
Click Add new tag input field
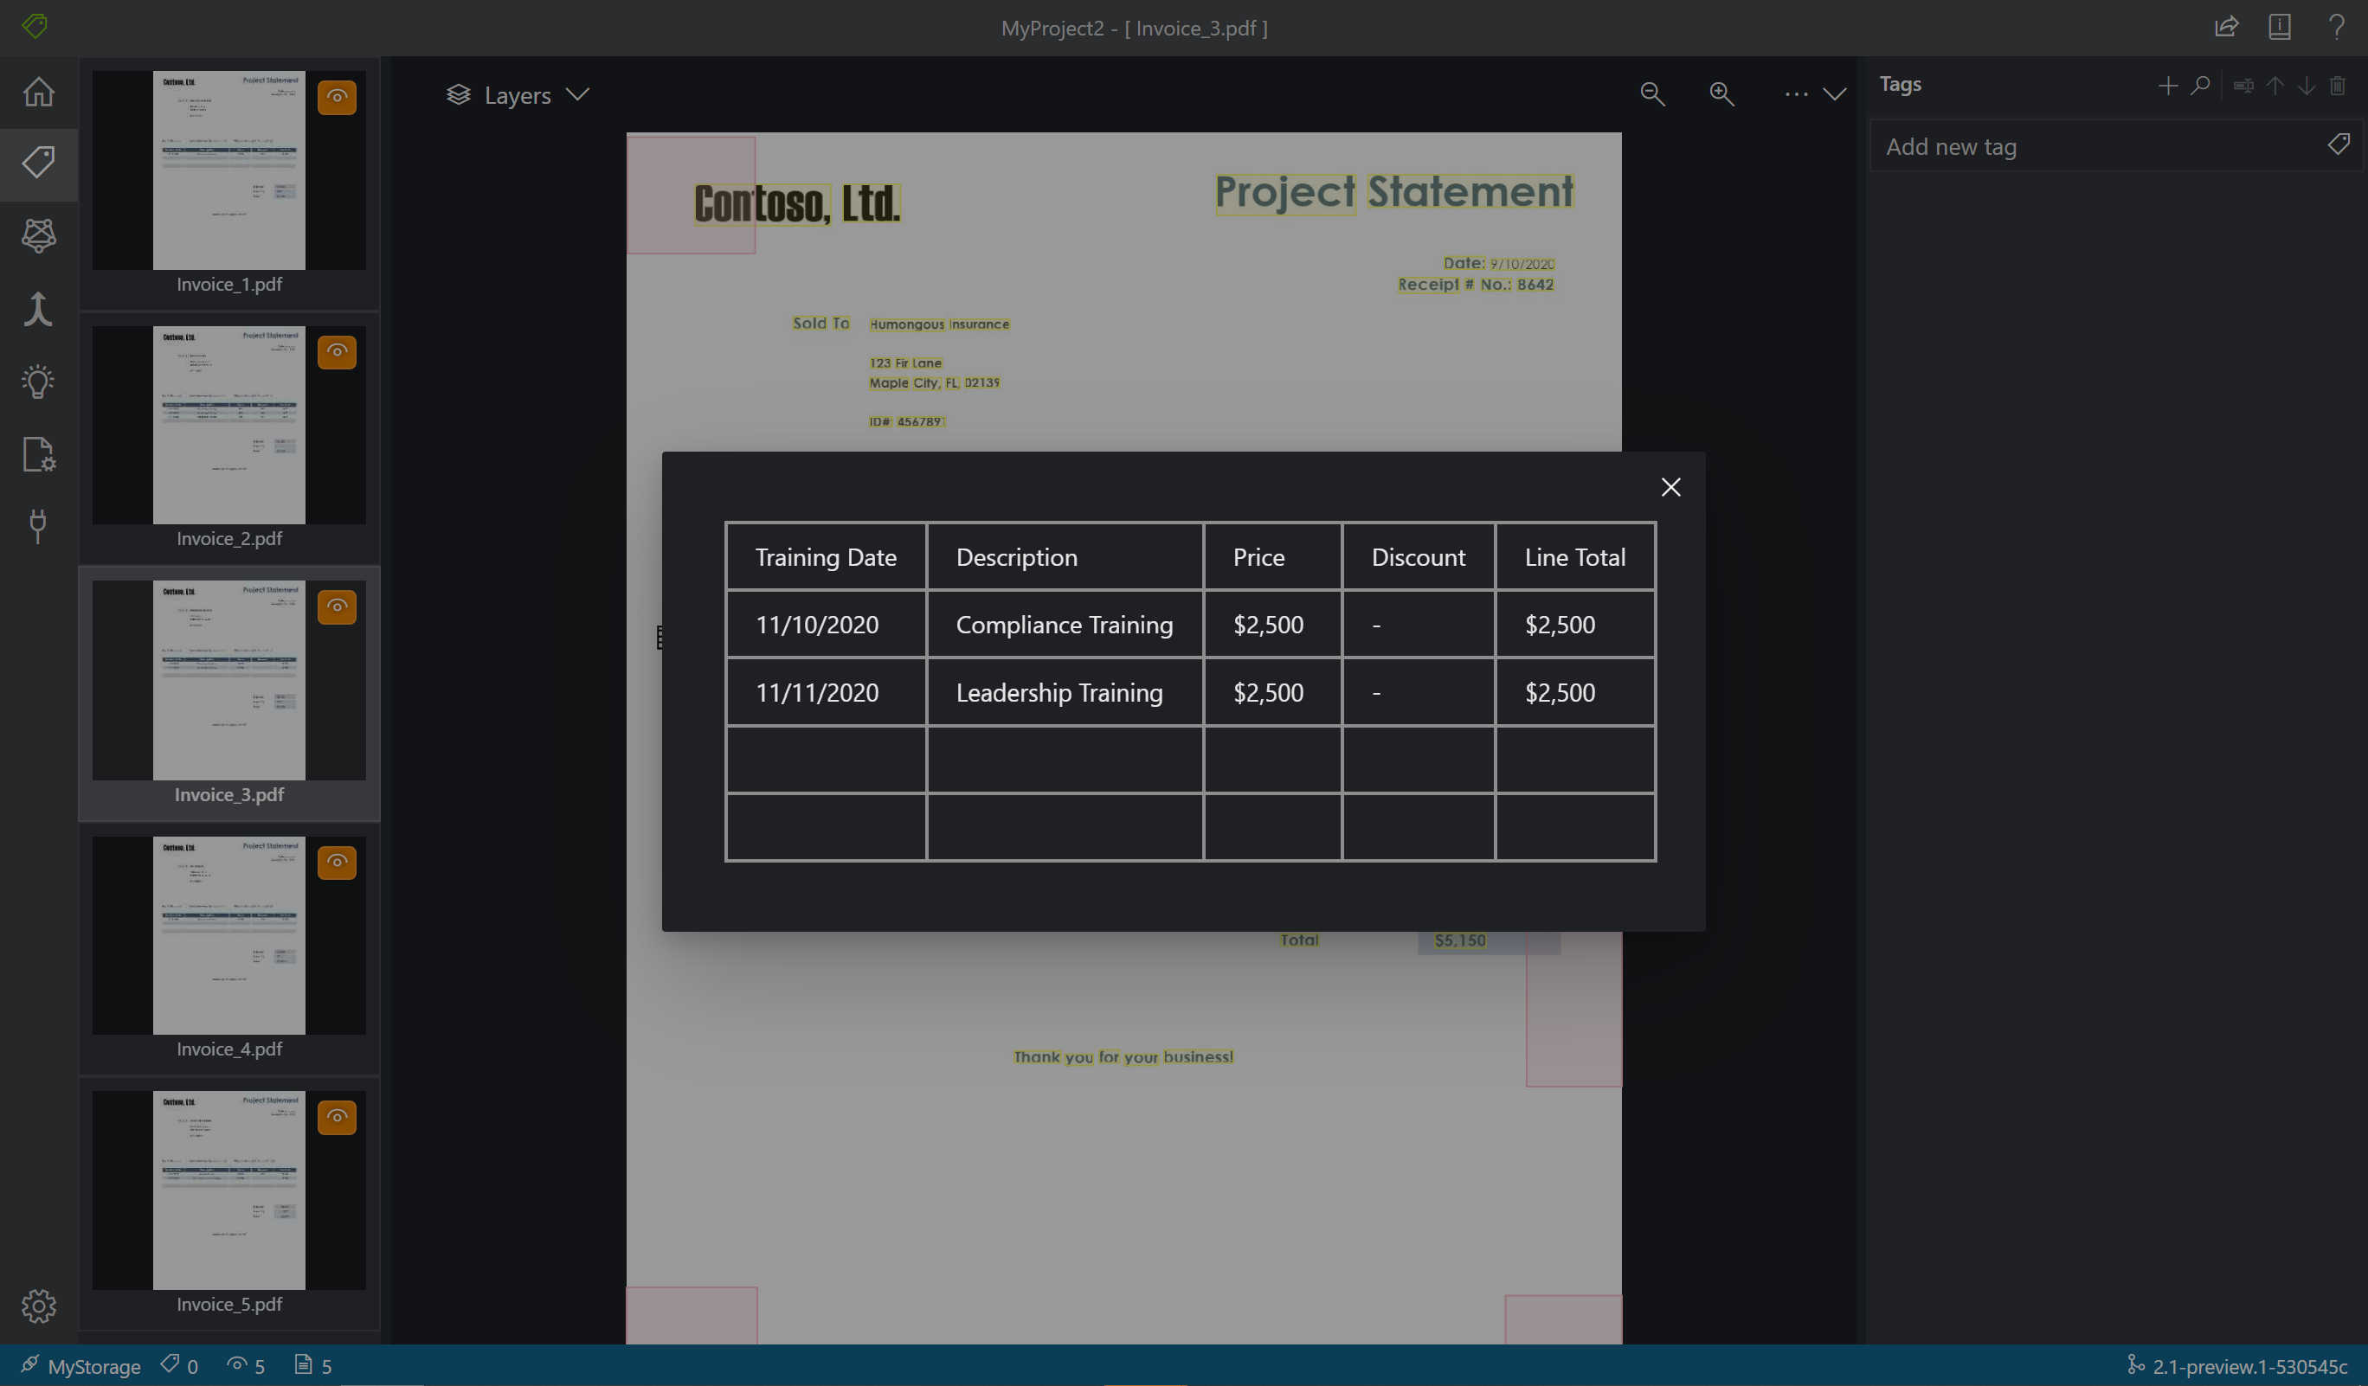coord(2114,145)
